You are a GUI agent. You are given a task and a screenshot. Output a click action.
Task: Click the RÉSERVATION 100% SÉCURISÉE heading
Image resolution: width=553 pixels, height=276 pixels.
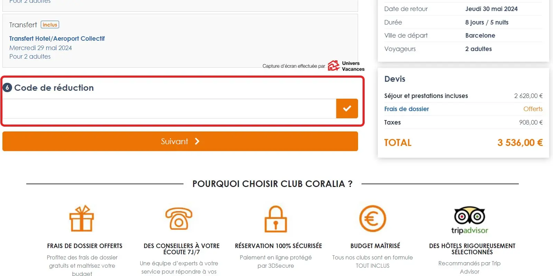[278, 246]
